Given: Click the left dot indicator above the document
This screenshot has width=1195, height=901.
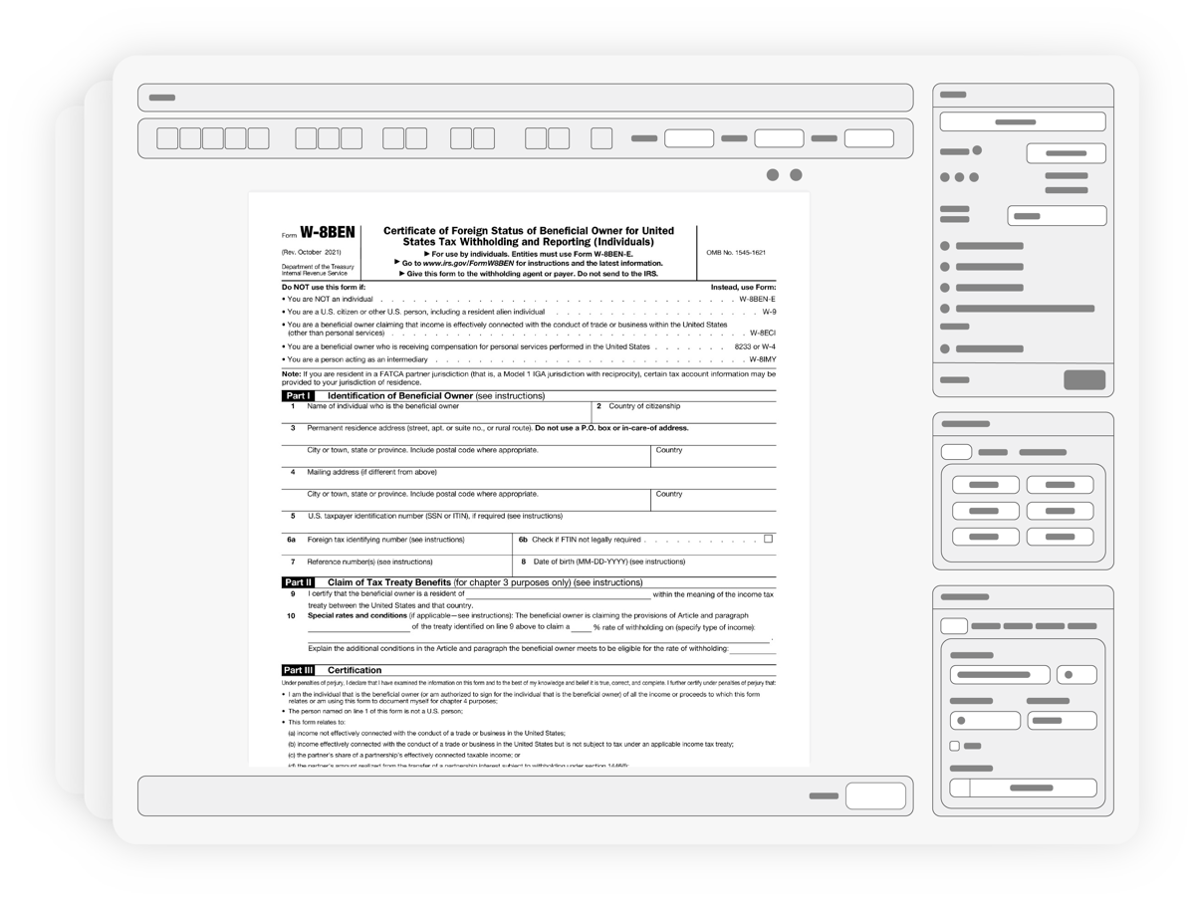Looking at the screenshot, I should point(772,175).
